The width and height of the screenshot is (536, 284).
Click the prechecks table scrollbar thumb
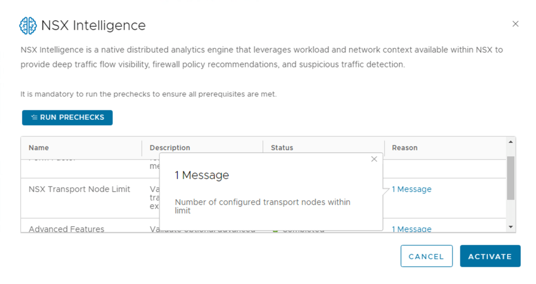point(511,178)
